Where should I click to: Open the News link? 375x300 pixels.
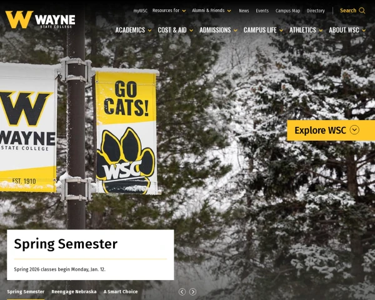tap(244, 11)
